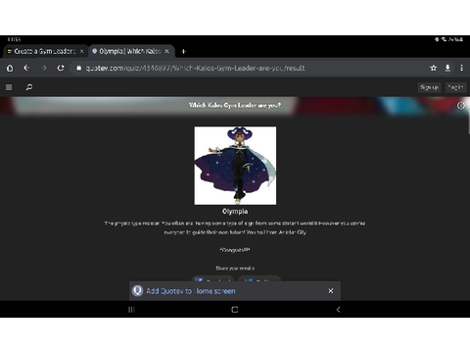This screenshot has width=470, height=353.
Task: Go forward to the next page
Action: [44, 68]
